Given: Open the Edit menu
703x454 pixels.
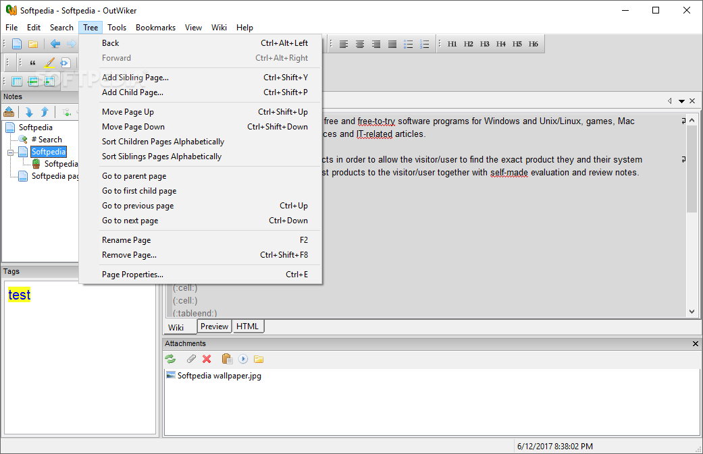Looking at the screenshot, I should 34,27.
